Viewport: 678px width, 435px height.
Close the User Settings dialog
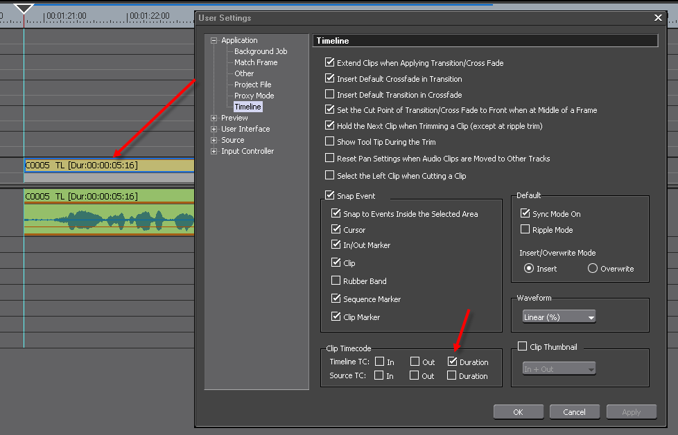(658, 18)
